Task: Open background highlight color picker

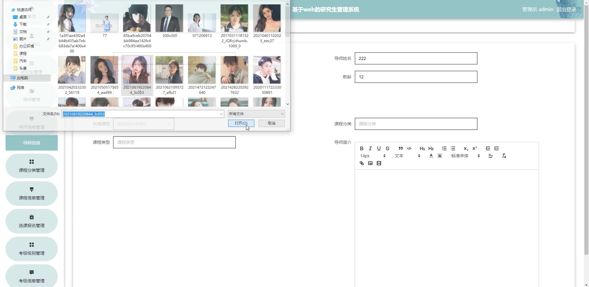Action: [439, 156]
